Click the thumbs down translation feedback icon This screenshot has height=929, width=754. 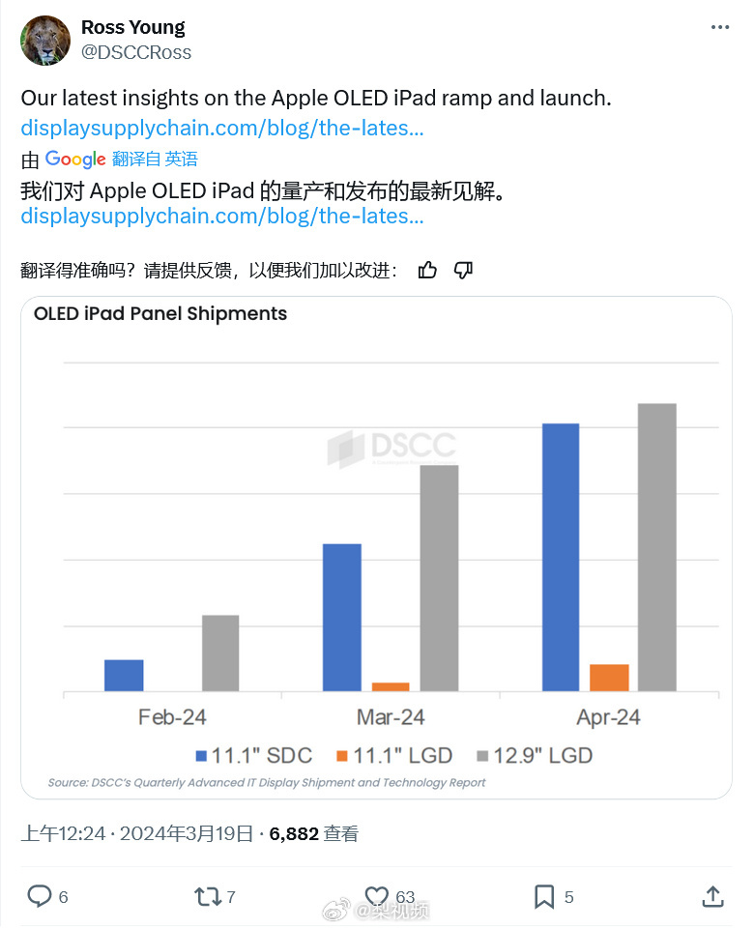coord(463,270)
